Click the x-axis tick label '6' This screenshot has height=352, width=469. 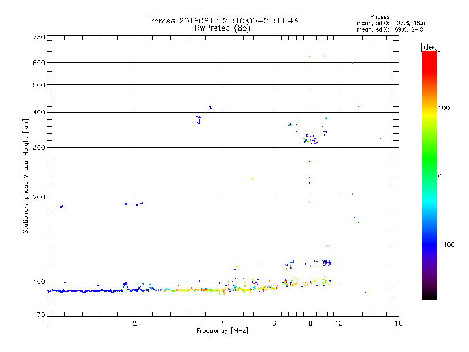pos(274,323)
